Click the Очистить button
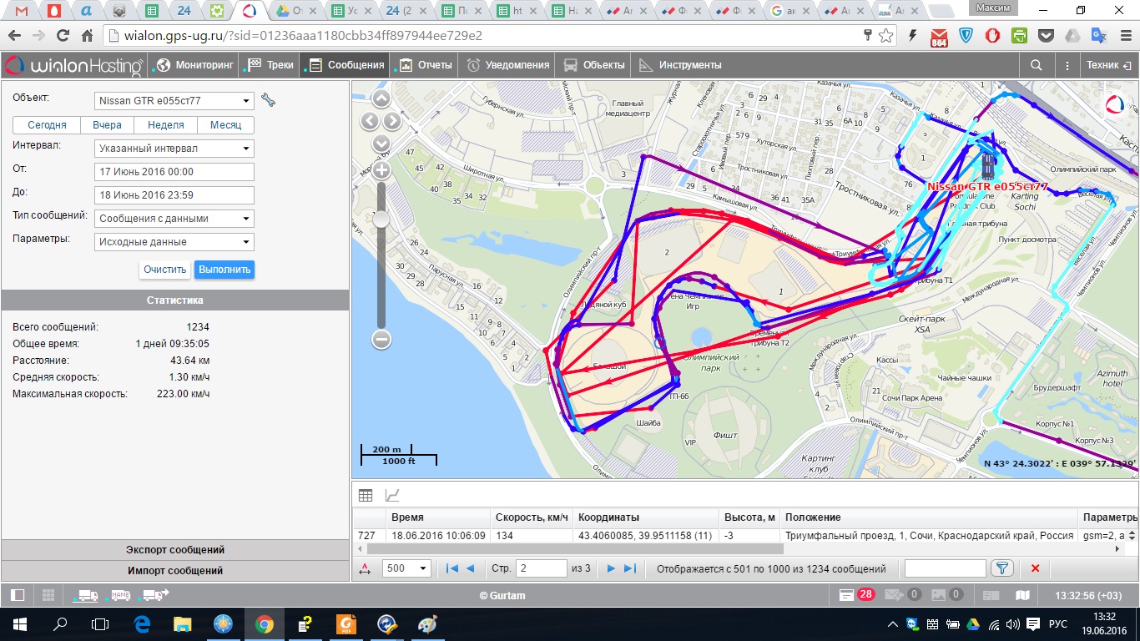Viewport: 1140px width, 641px height. (164, 270)
